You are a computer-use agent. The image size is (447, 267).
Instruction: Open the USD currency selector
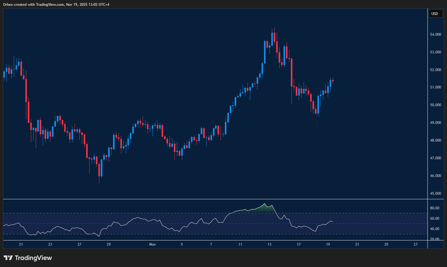pos(435,13)
